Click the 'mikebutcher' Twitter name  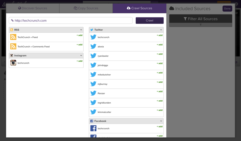[x=104, y=75]
